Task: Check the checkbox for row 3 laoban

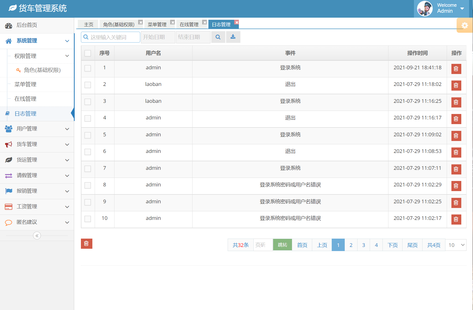Action: 88,102
